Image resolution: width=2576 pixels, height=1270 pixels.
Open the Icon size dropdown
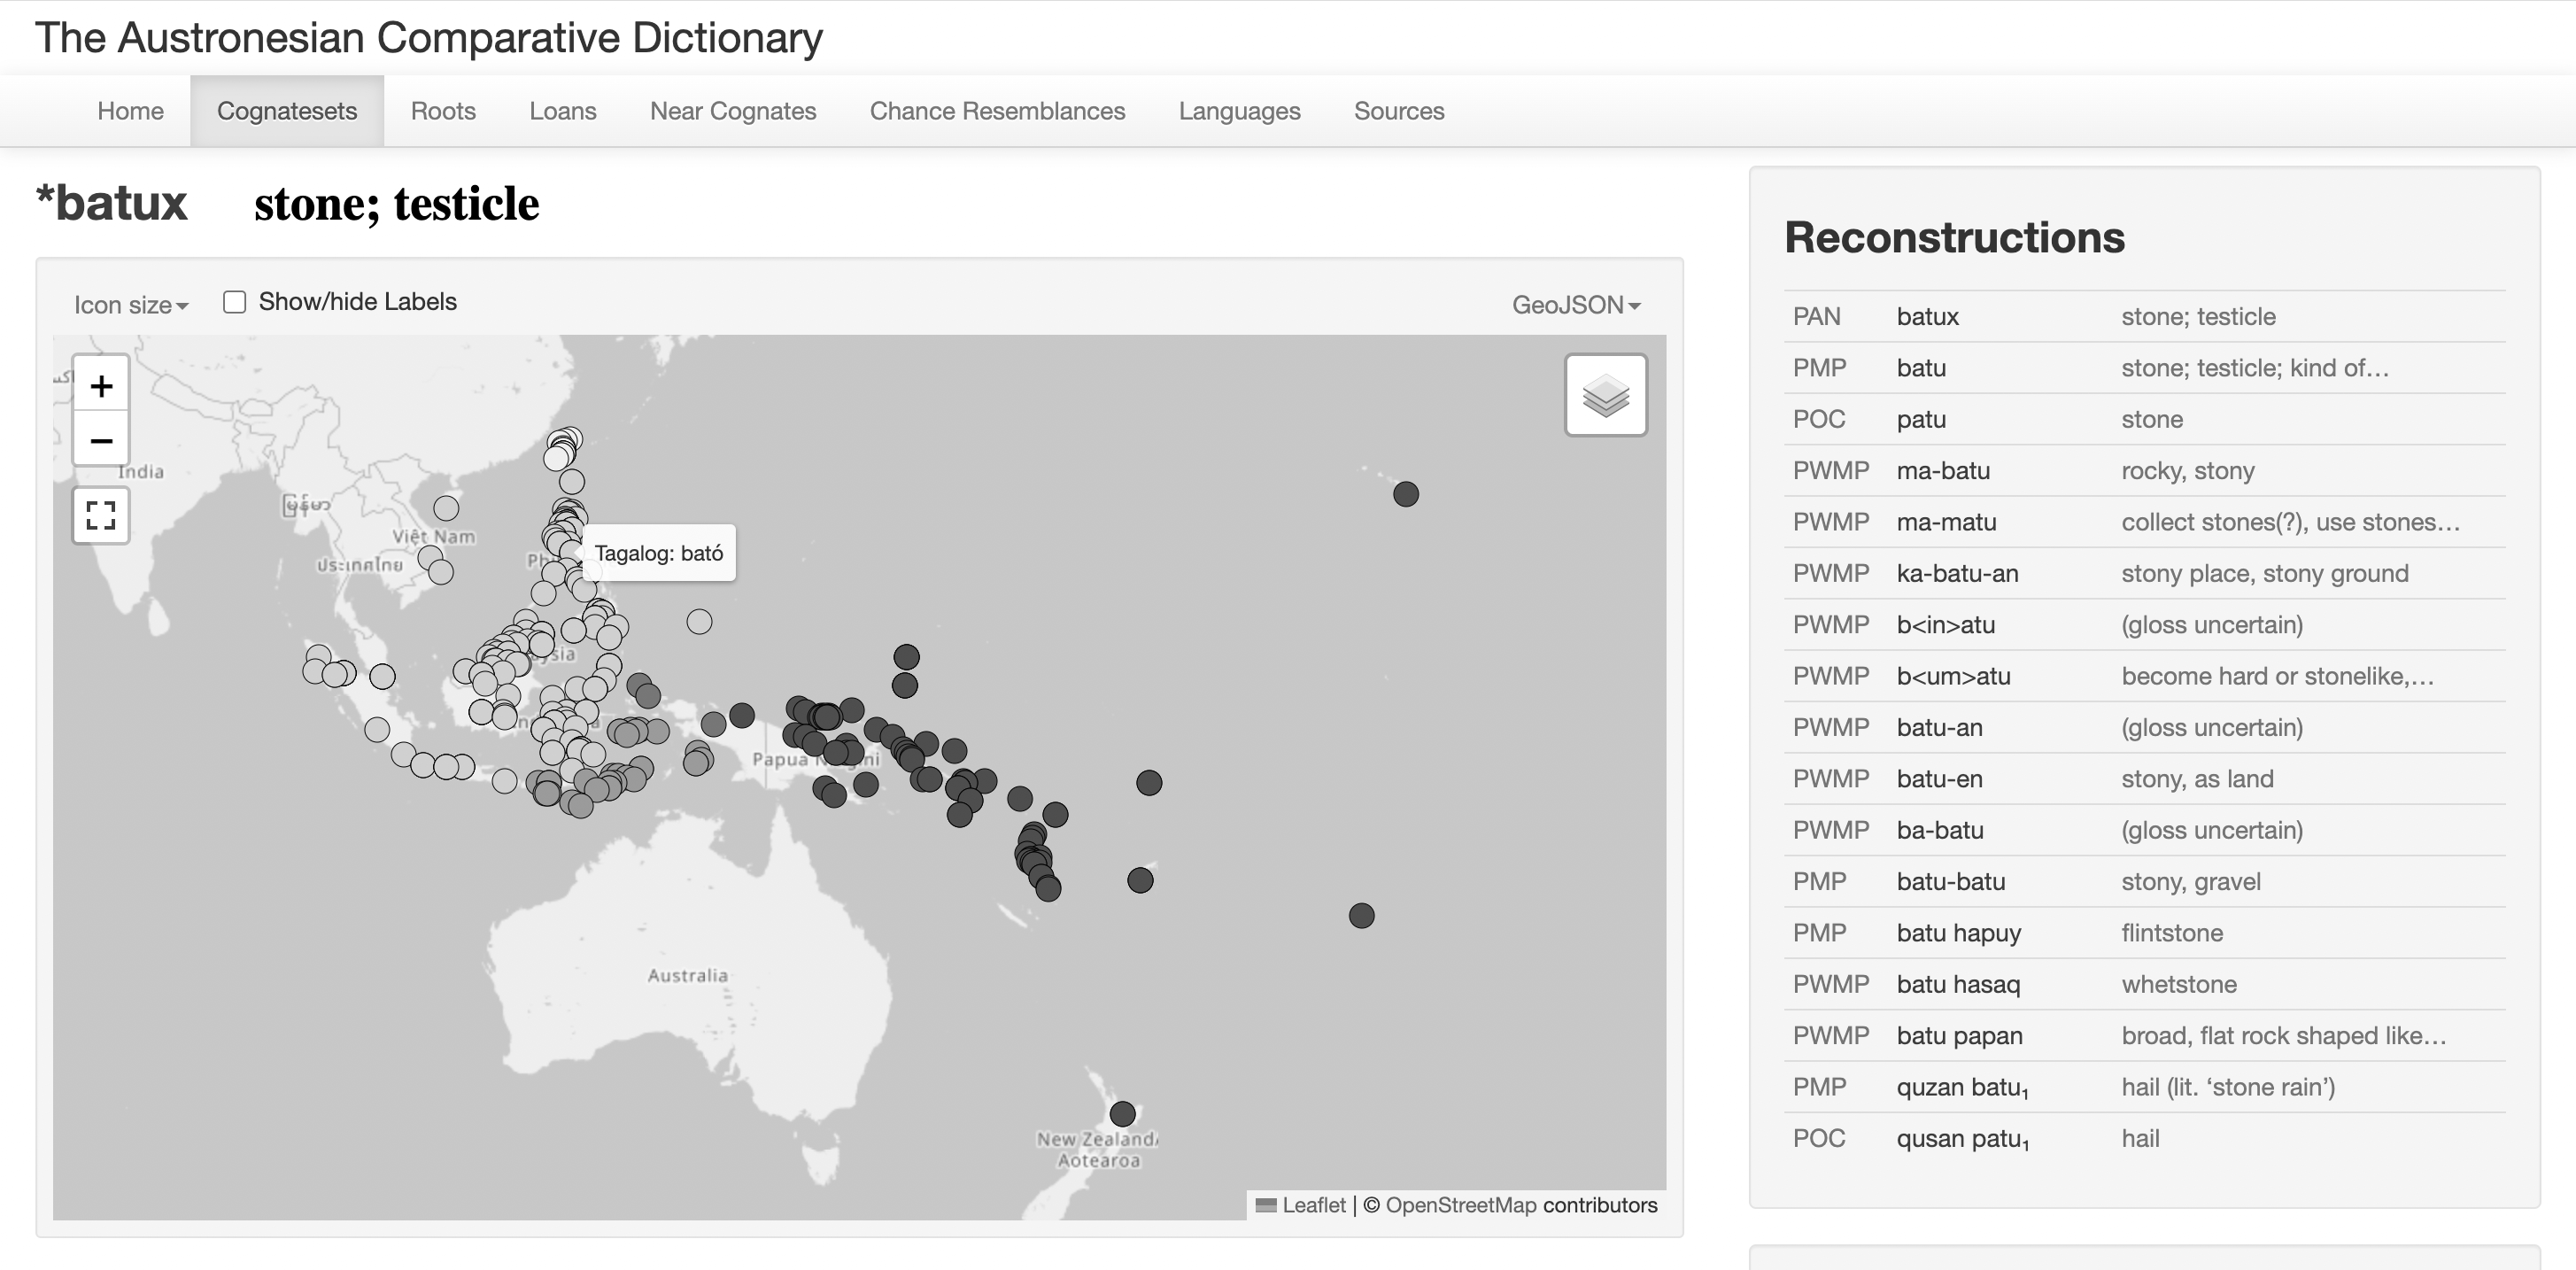pyautogui.click(x=130, y=305)
